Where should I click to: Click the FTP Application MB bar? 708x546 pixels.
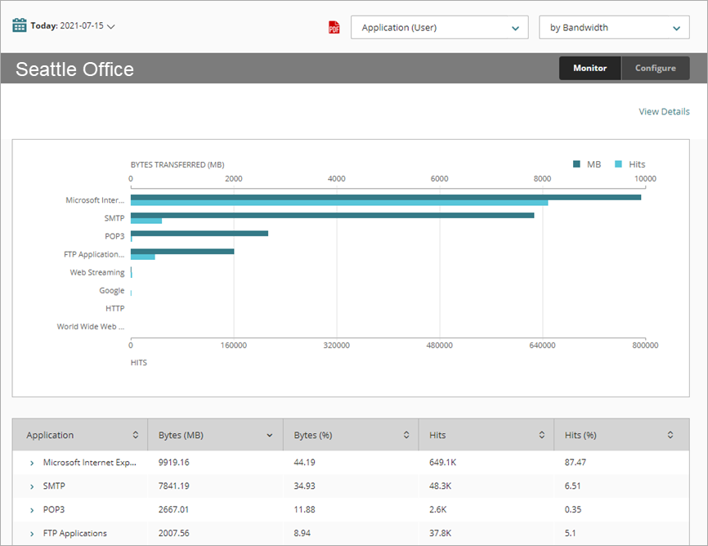point(182,252)
